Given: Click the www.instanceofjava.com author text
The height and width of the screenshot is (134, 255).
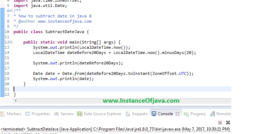Looking at the screenshot, I should point(65,21).
